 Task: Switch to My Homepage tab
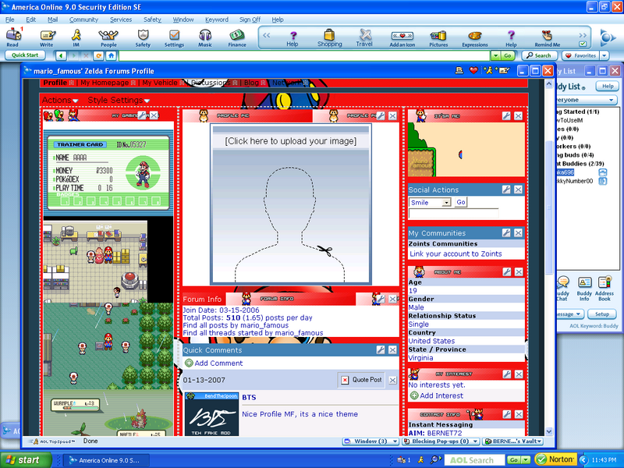coord(105,83)
